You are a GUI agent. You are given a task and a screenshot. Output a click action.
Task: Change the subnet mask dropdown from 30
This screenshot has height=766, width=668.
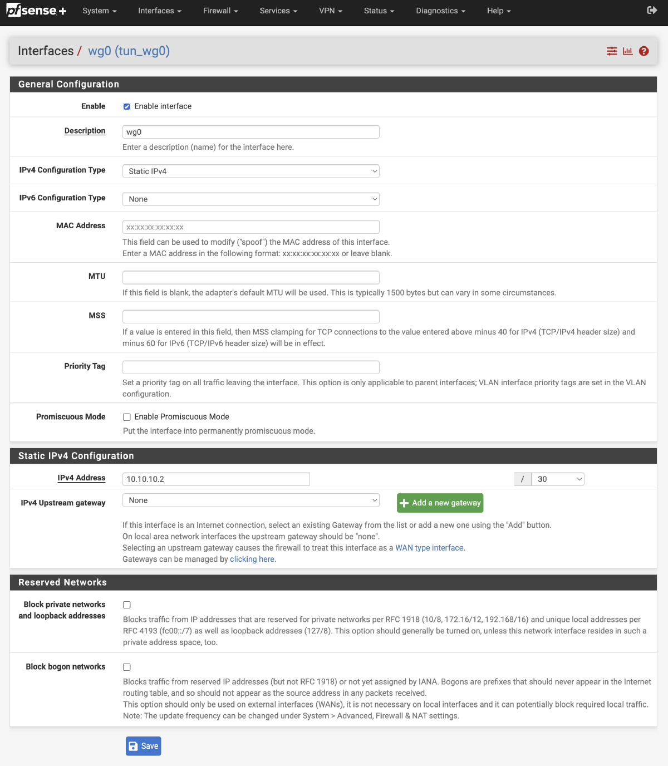558,479
